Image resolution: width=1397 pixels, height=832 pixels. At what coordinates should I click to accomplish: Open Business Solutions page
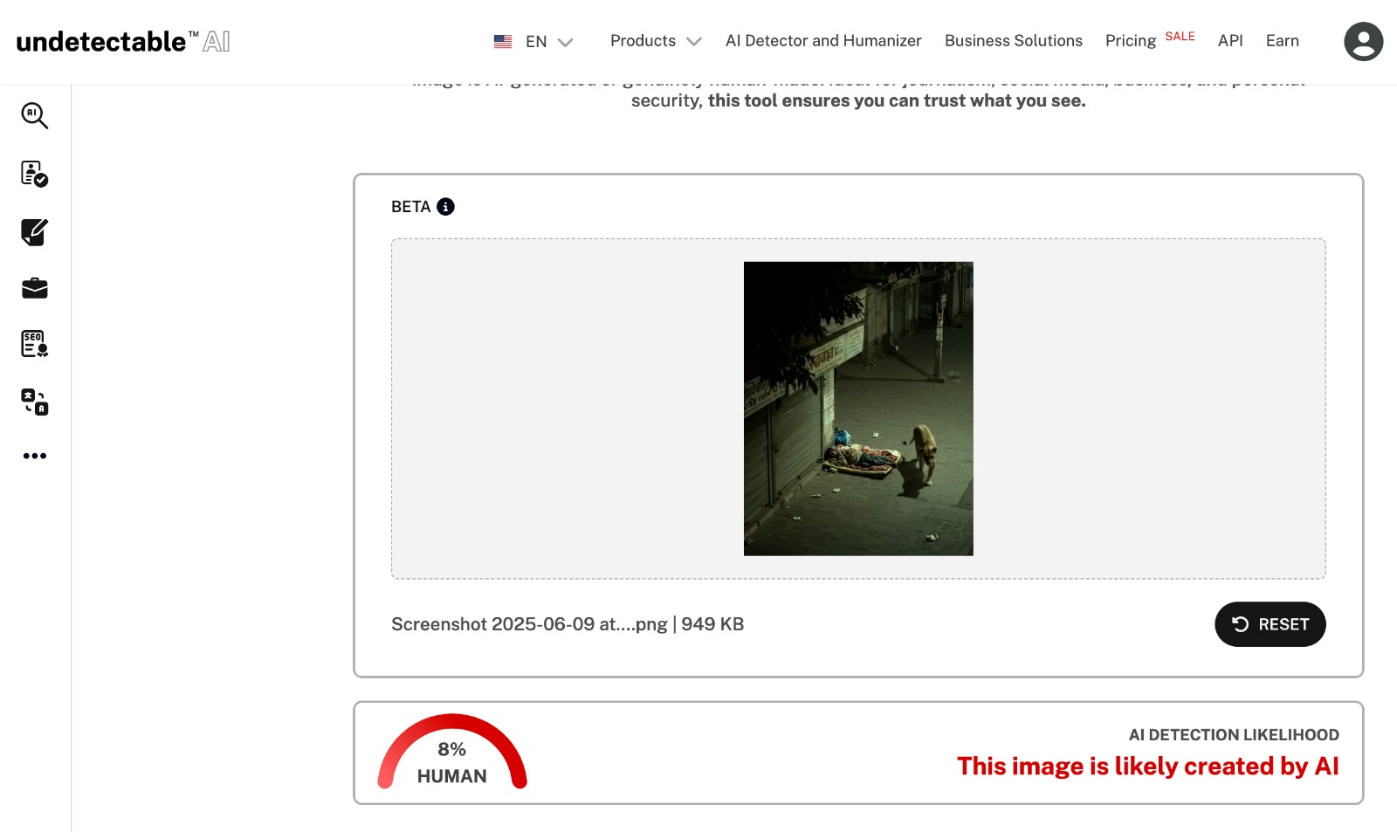1014,41
